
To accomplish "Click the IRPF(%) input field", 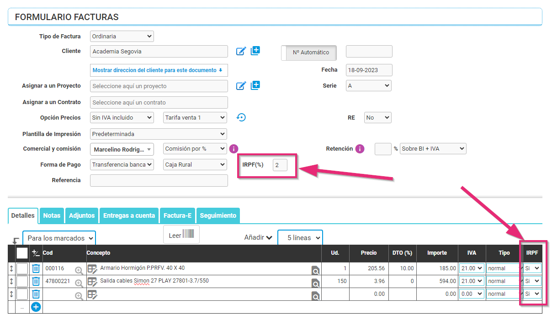I will [280, 165].
